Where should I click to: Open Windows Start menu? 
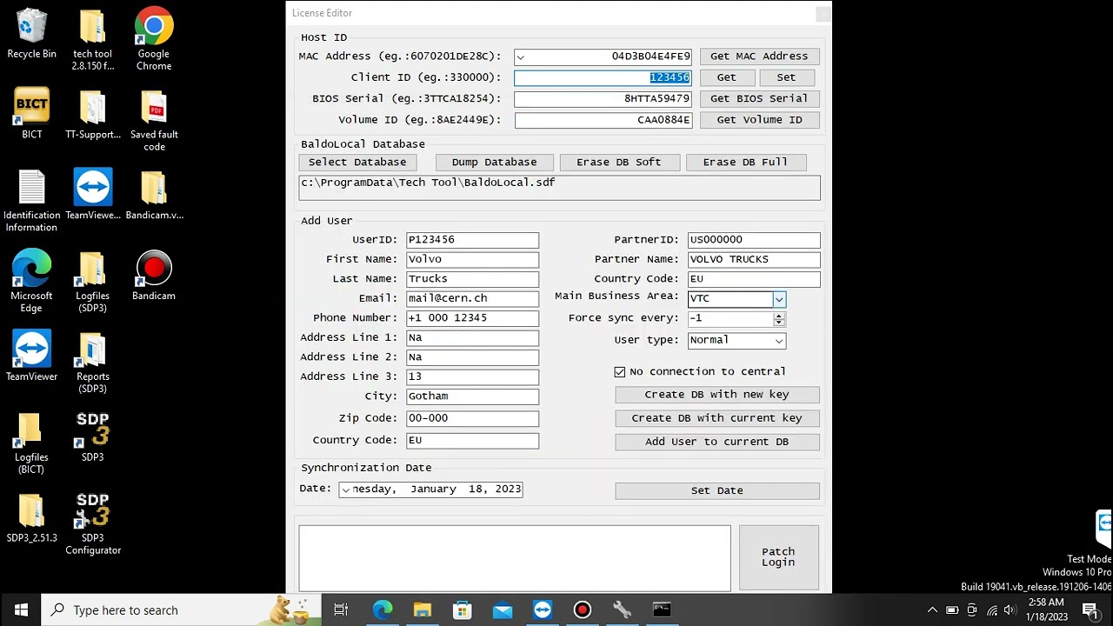click(21, 609)
